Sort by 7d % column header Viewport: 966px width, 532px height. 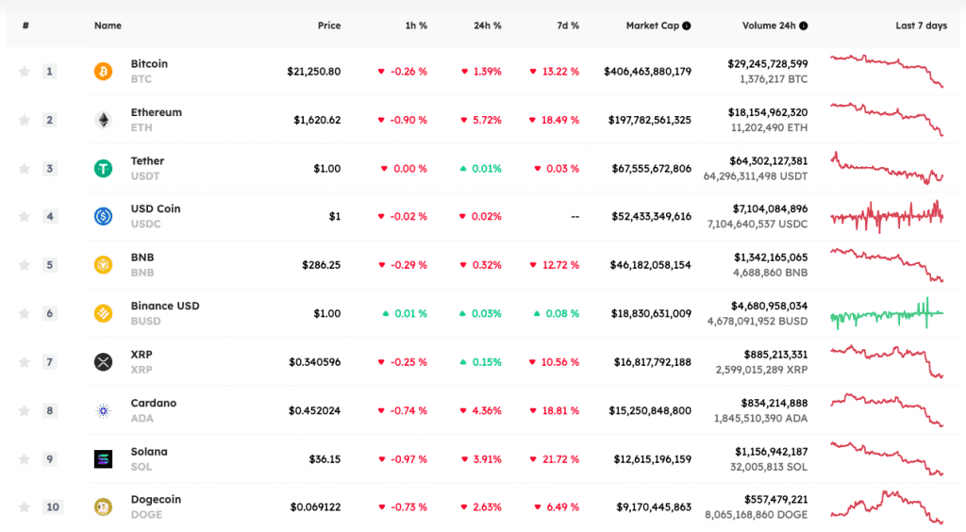click(567, 25)
